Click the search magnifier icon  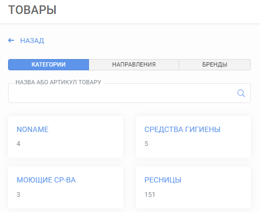click(x=241, y=93)
